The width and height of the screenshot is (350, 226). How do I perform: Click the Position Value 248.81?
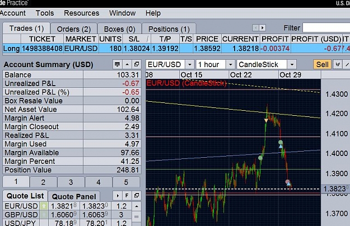pyautogui.click(x=128, y=170)
